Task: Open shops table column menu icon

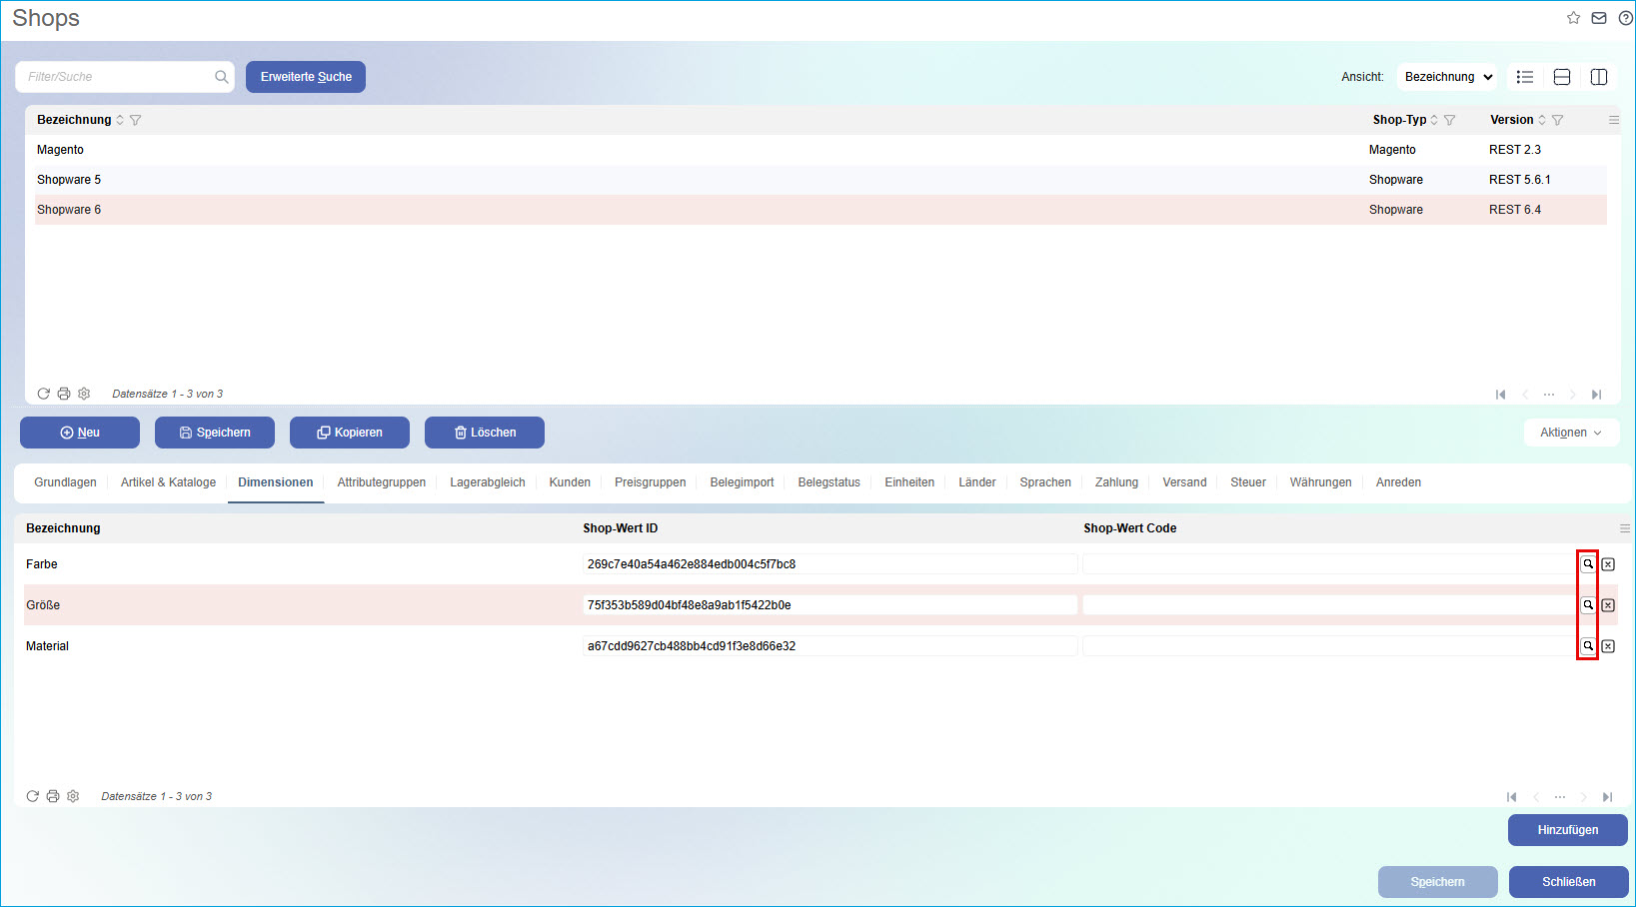Action: click(1613, 120)
